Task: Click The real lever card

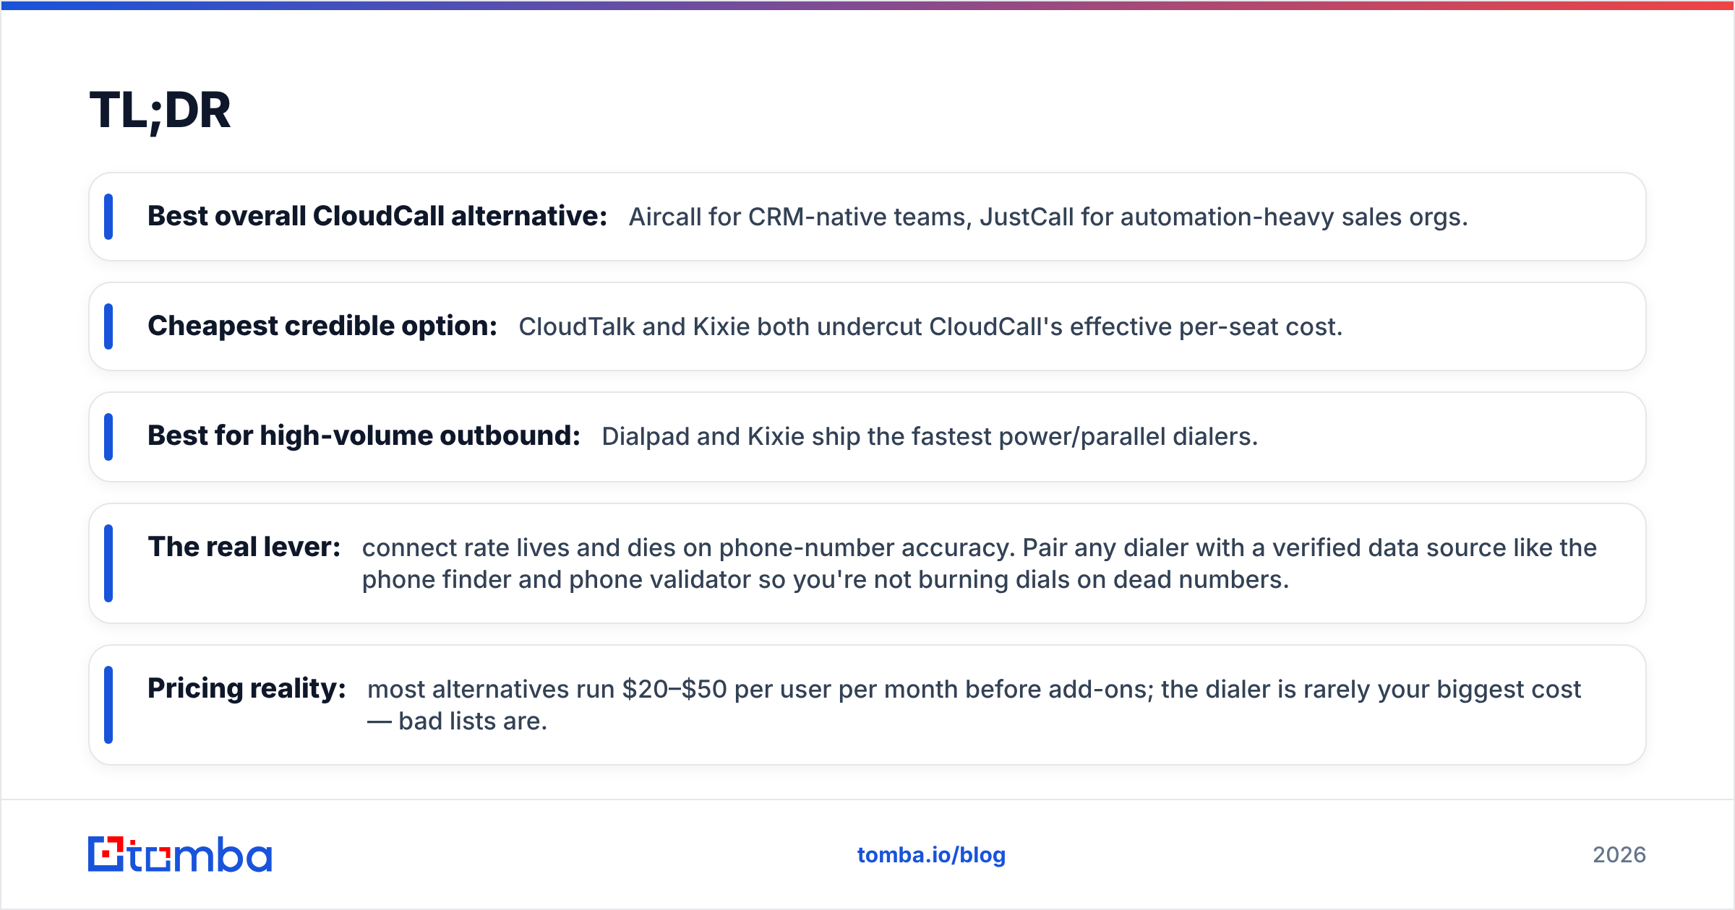Action: click(867, 563)
